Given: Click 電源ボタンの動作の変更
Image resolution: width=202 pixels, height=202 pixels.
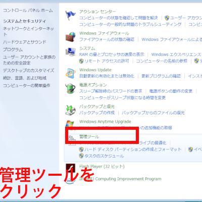Looking at the screenshot, I should pos(171,91).
